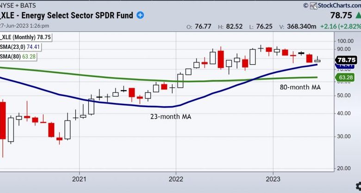Select the XLE (Monthly) 78.75 legend label

[25, 37]
